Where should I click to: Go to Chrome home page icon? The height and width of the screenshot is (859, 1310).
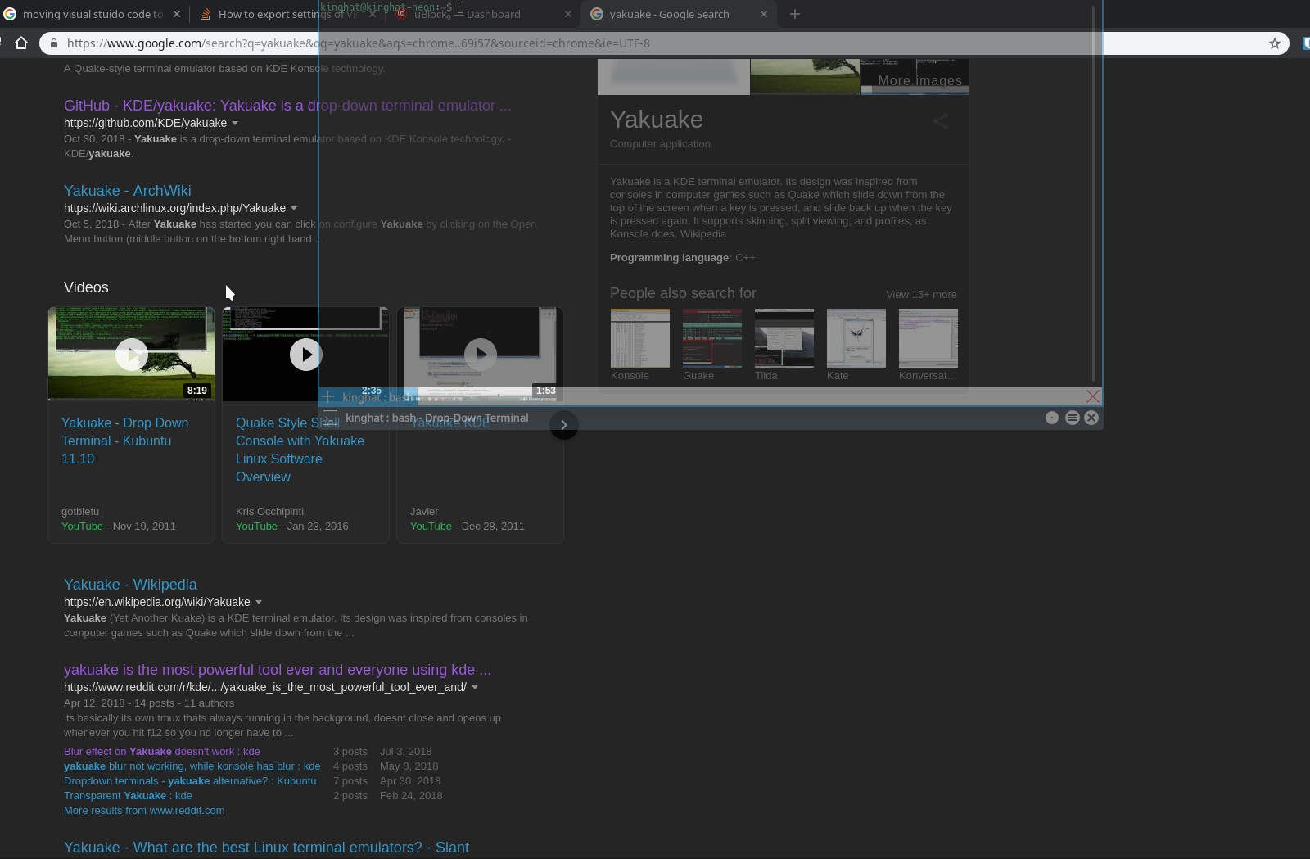[x=21, y=43]
